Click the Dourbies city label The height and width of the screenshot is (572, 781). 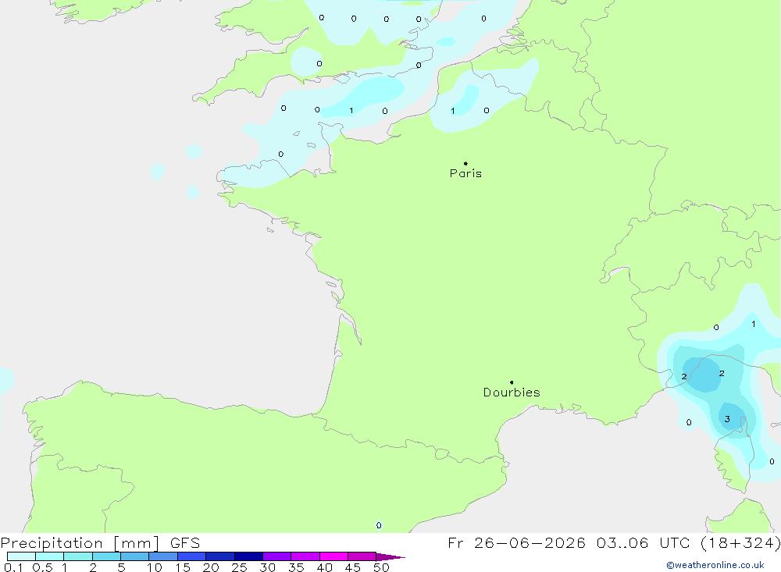(512, 393)
